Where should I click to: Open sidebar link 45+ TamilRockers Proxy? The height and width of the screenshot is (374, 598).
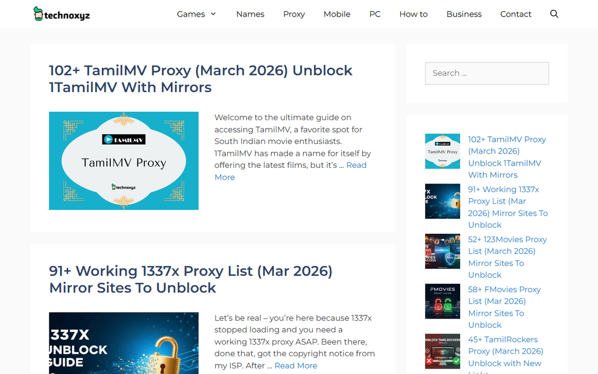pyautogui.click(x=506, y=354)
